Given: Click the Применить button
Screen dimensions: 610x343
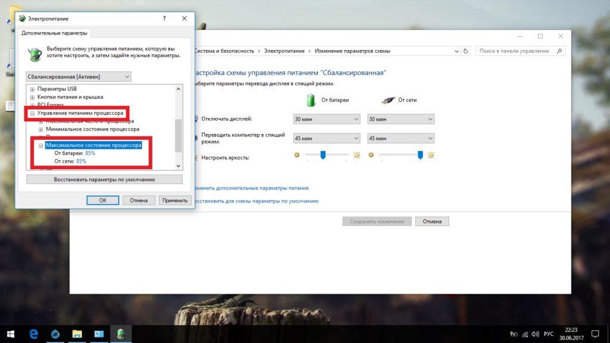Looking at the screenshot, I should click(175, 200).
